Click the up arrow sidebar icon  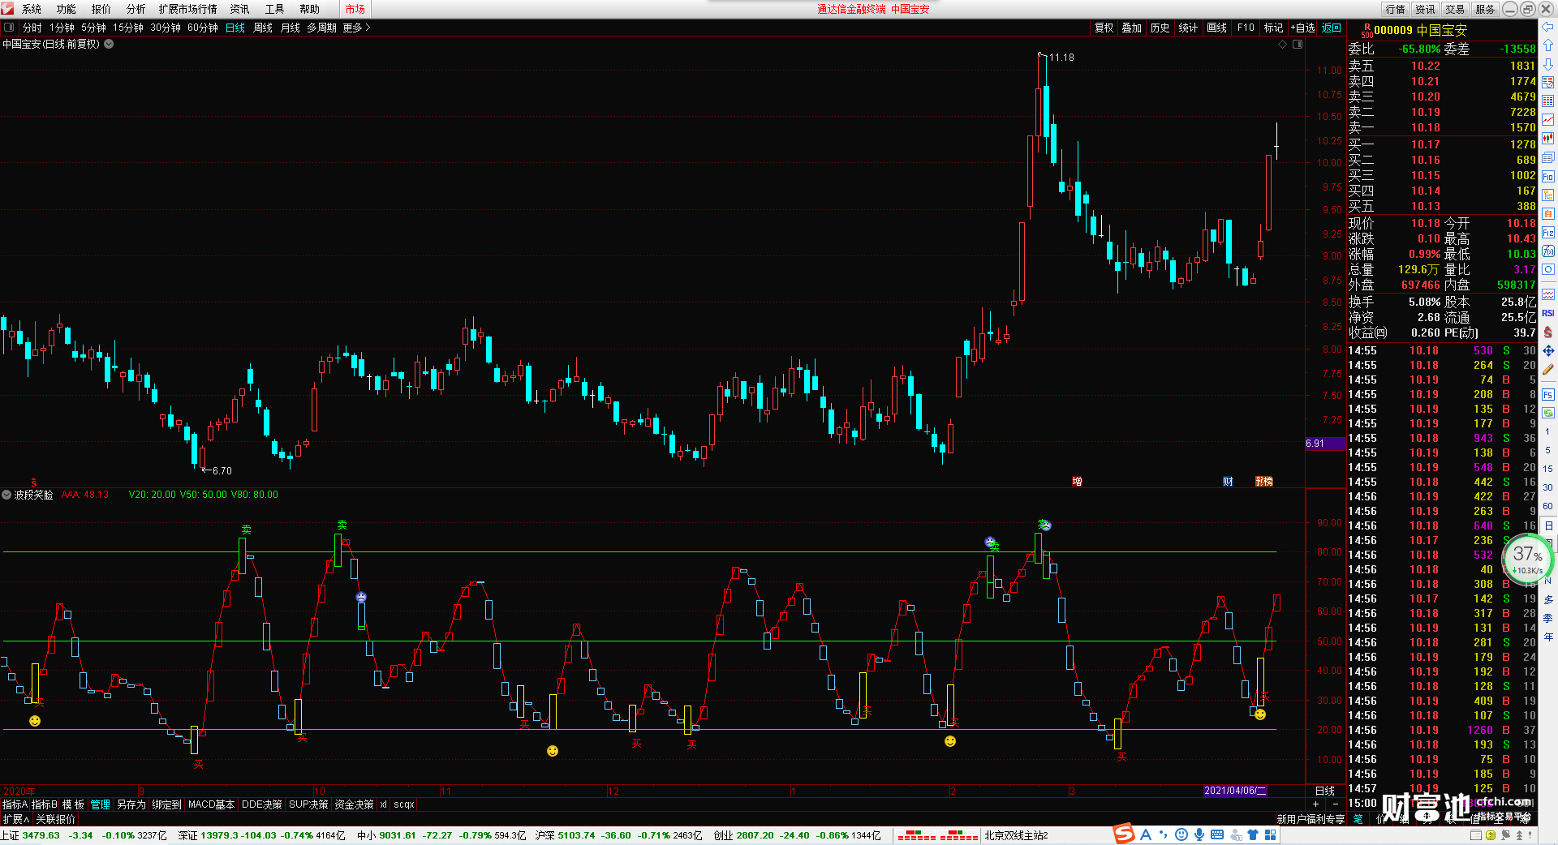pos(1548,45)
